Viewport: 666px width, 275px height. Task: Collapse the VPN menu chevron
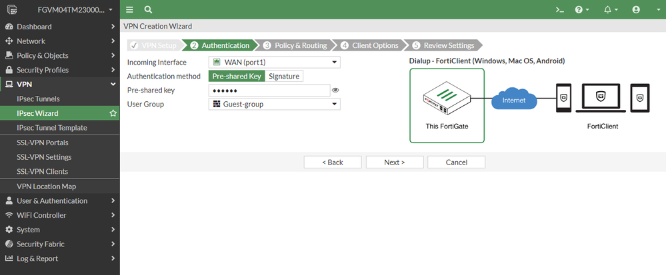(113, 85)
